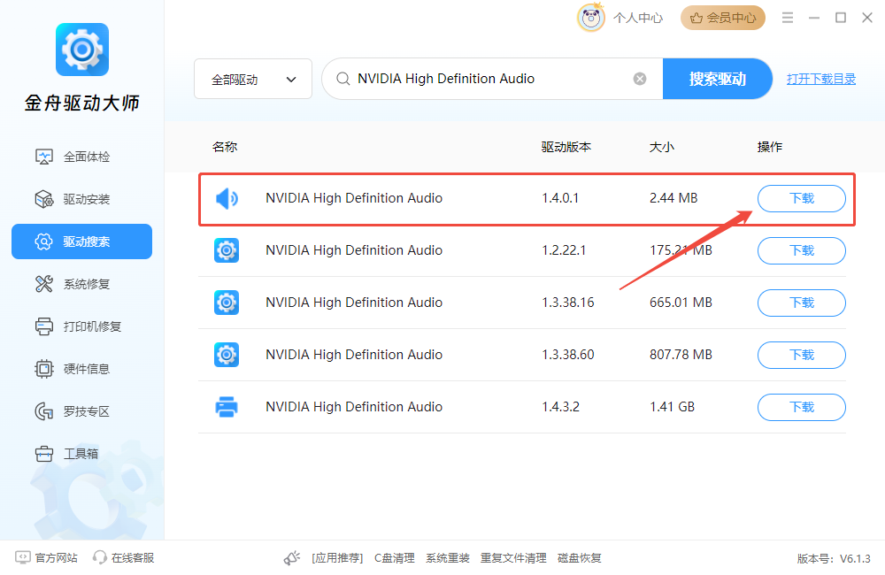Screen dimensions: 885x575
Task: Open 驱动安装 in sidebar
Action: (81, 199)
